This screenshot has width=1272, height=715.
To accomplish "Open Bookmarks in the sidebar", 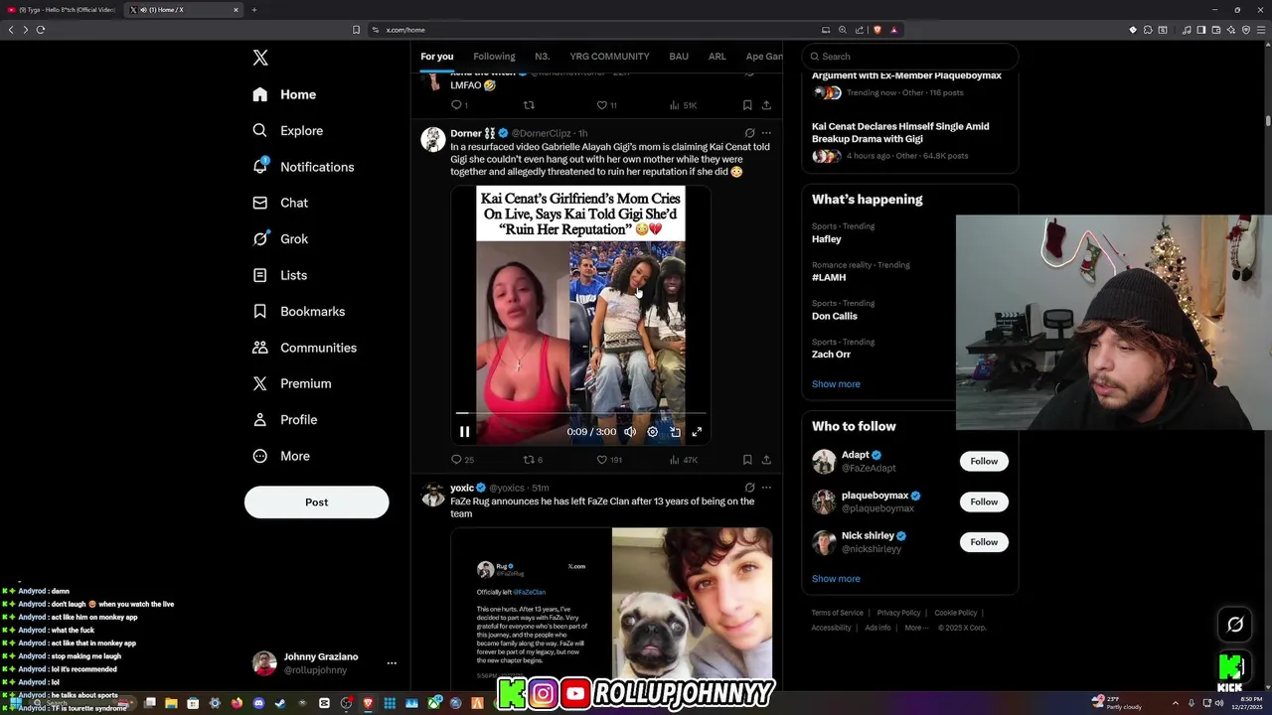I will point(298,312).
